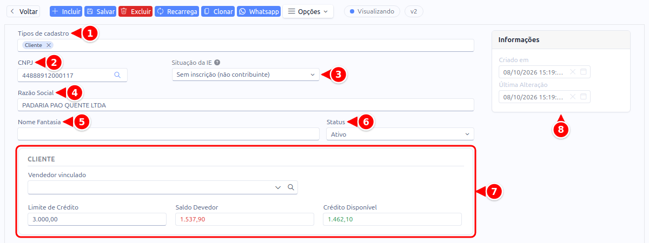Click the Incluir button
The image size is (649, 243).
(x=66, y=11)
